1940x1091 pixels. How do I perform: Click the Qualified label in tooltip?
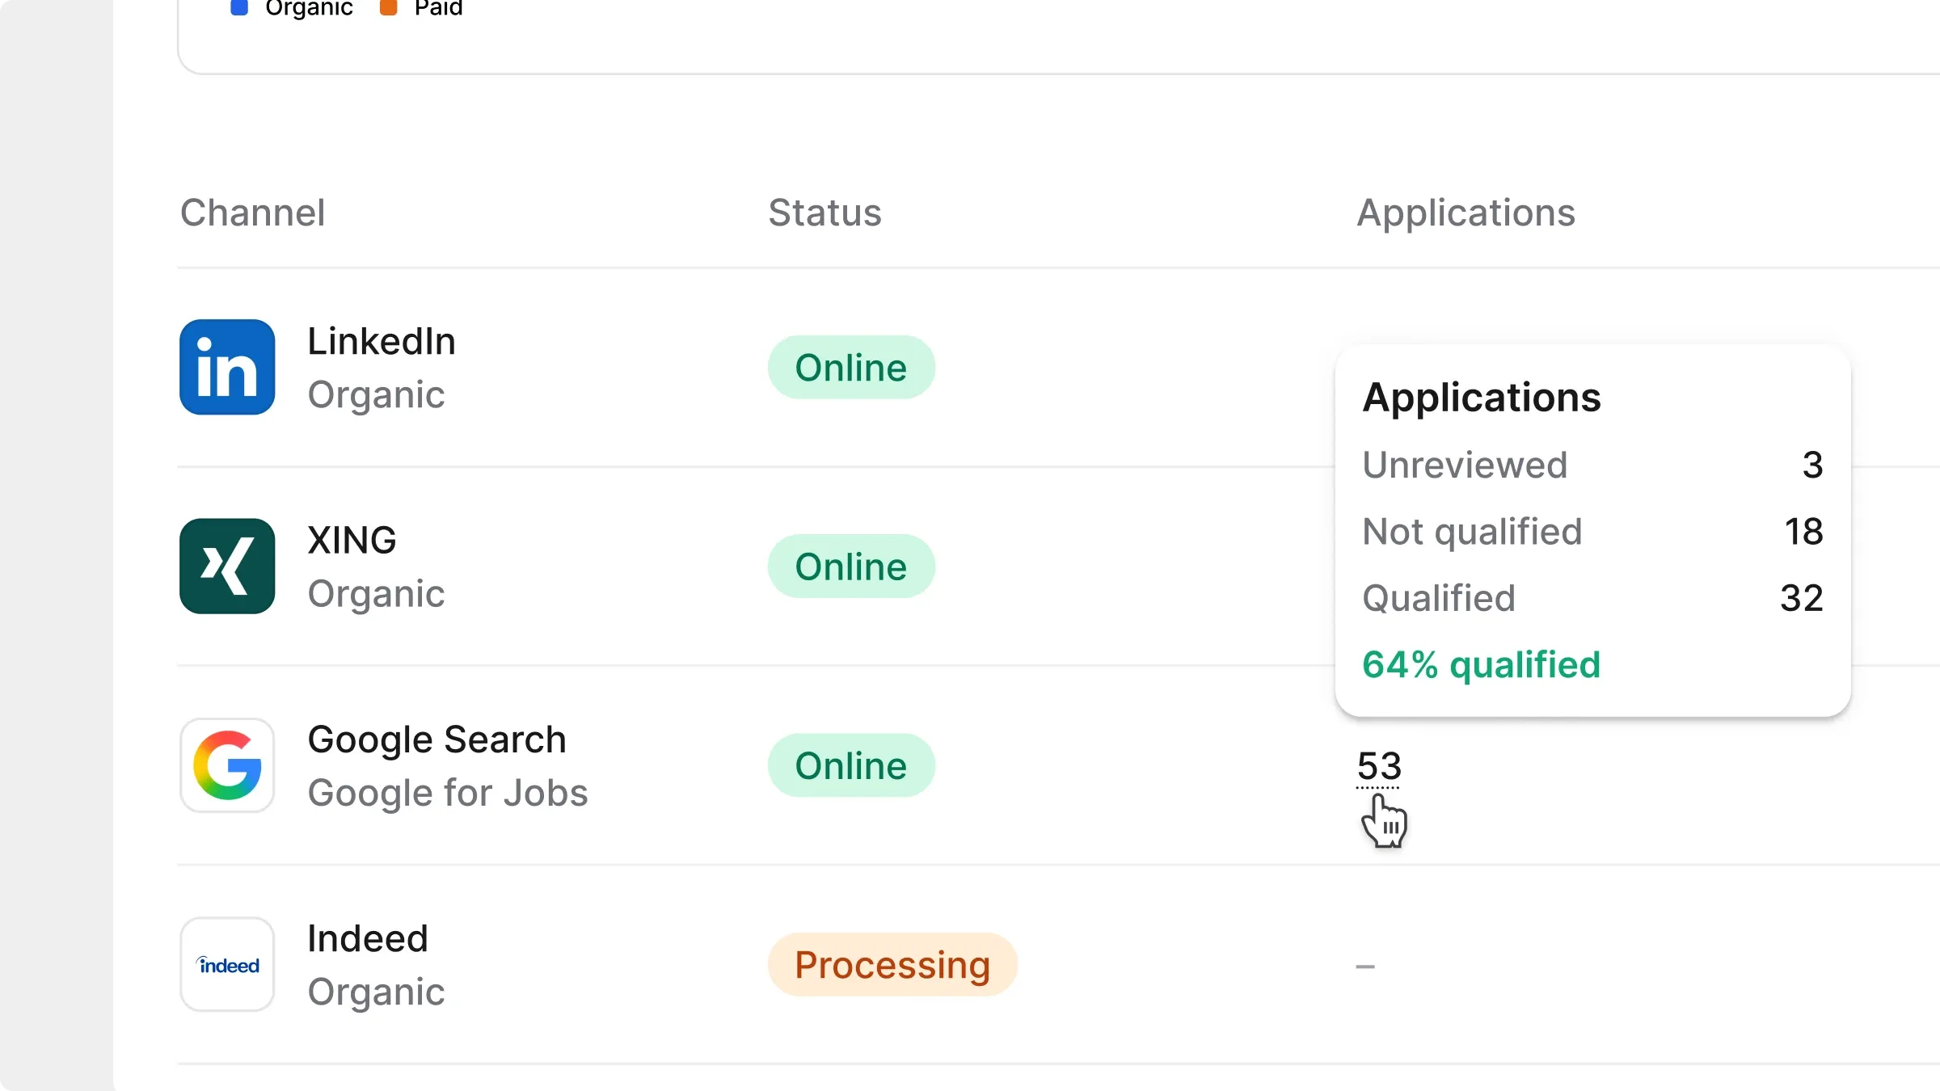click(1439, 598)
